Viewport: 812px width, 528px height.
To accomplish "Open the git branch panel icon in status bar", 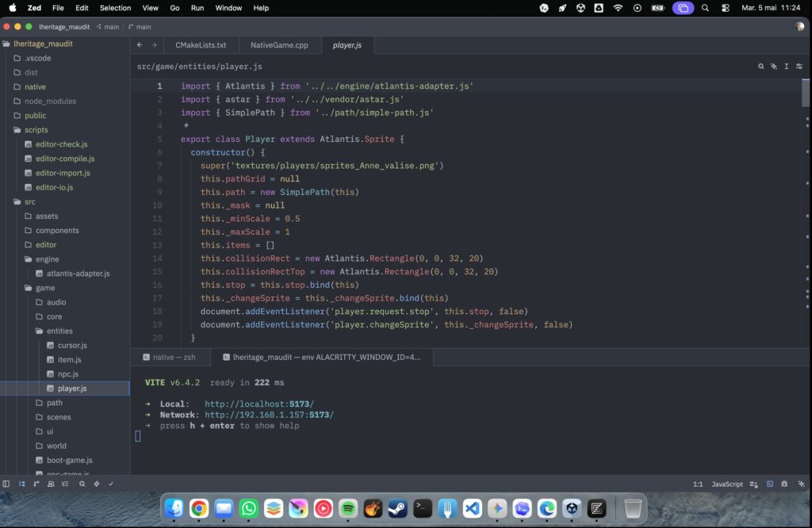I will [x=36, y=484].
